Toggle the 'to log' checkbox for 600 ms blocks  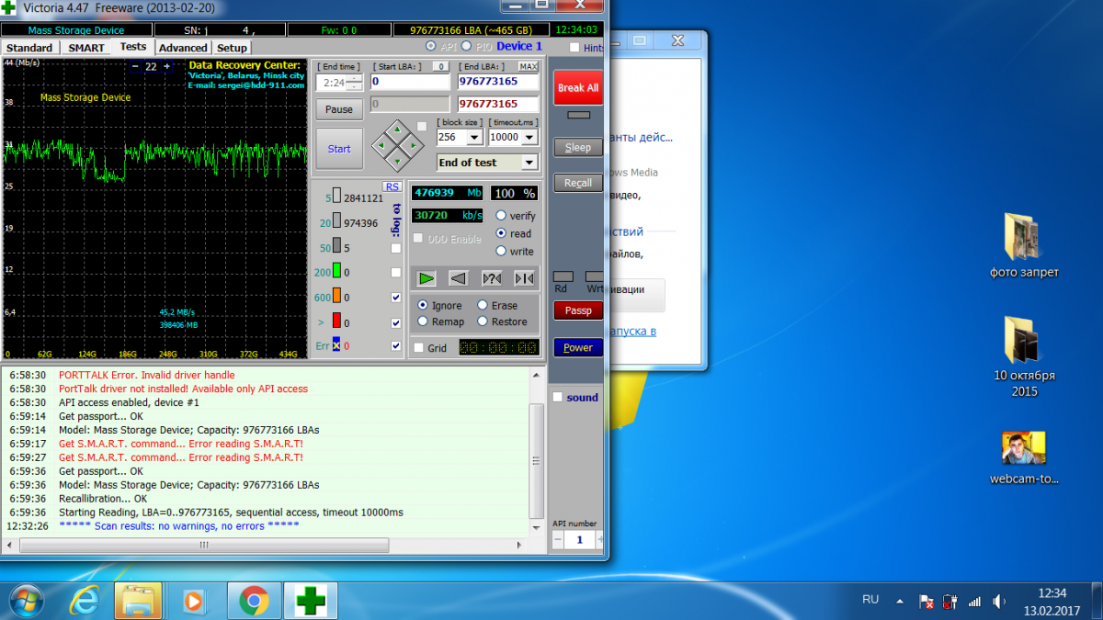tap(396, 298)
